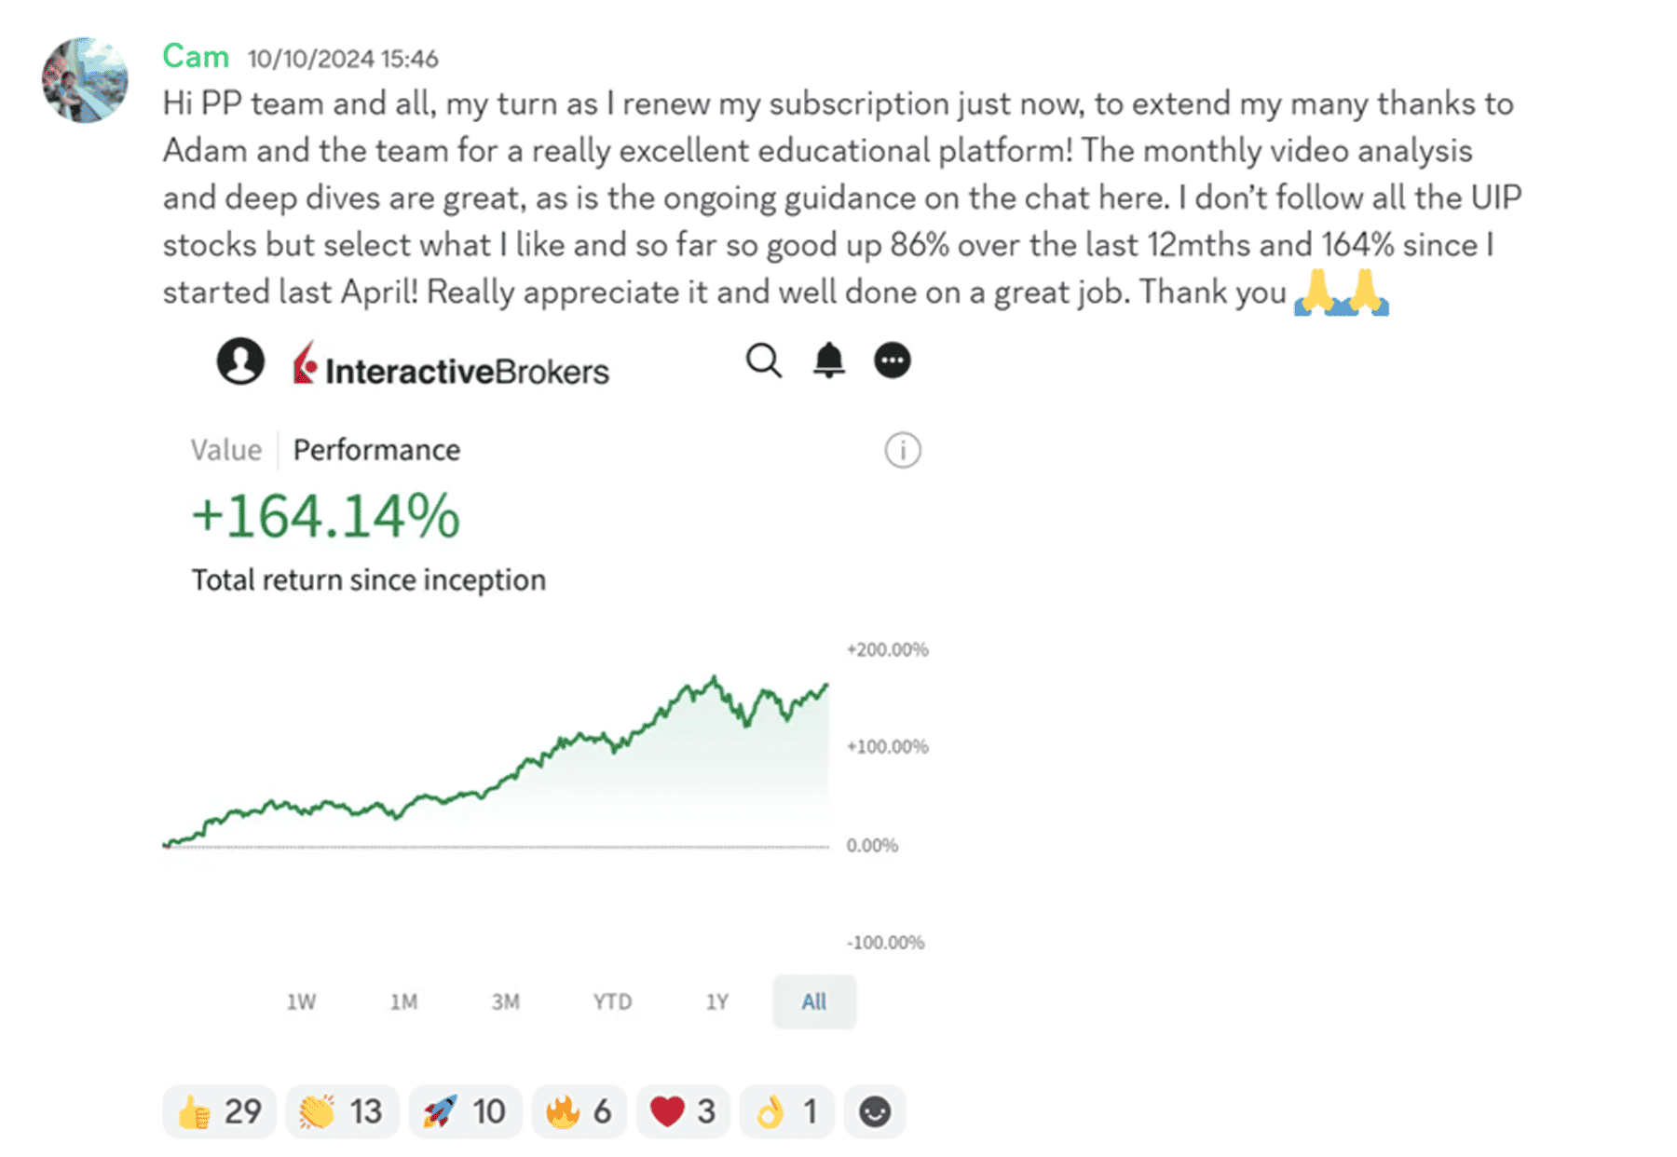
Task: Show the 1Y performance range
Action: point(716,1001)
